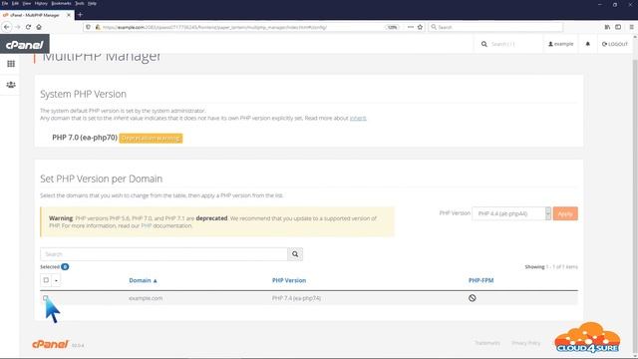638x359 pixels.
Task: Open the Edit menu
Action: coord(15,3)
